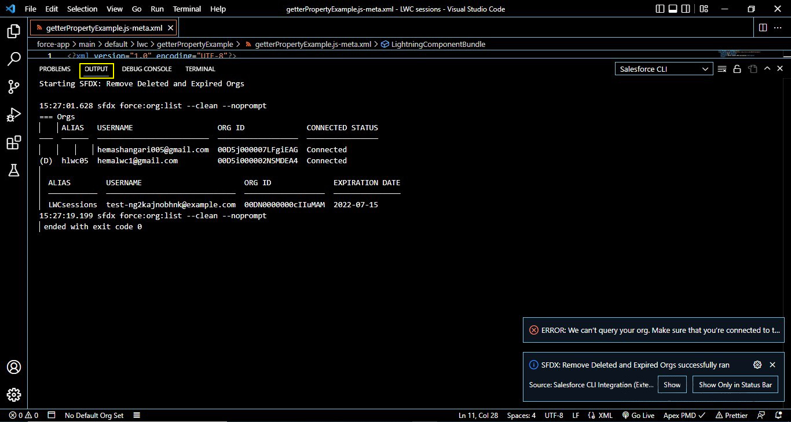
Task: Clear the output panel contents
Action: [722, 69]
